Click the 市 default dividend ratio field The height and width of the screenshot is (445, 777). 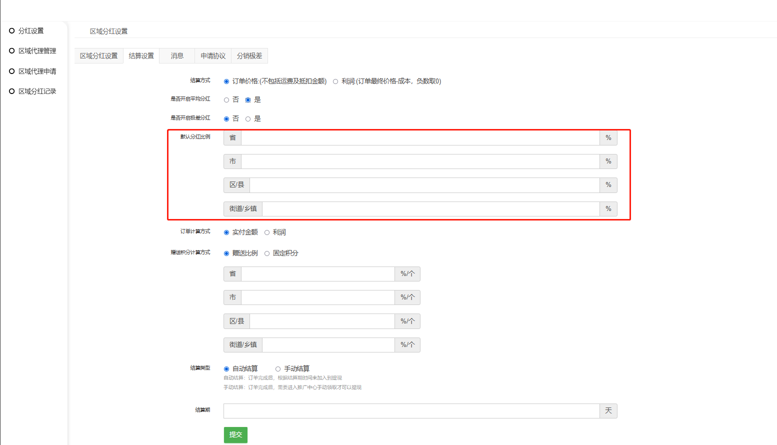pyautogui.click(x=420, y=161)
